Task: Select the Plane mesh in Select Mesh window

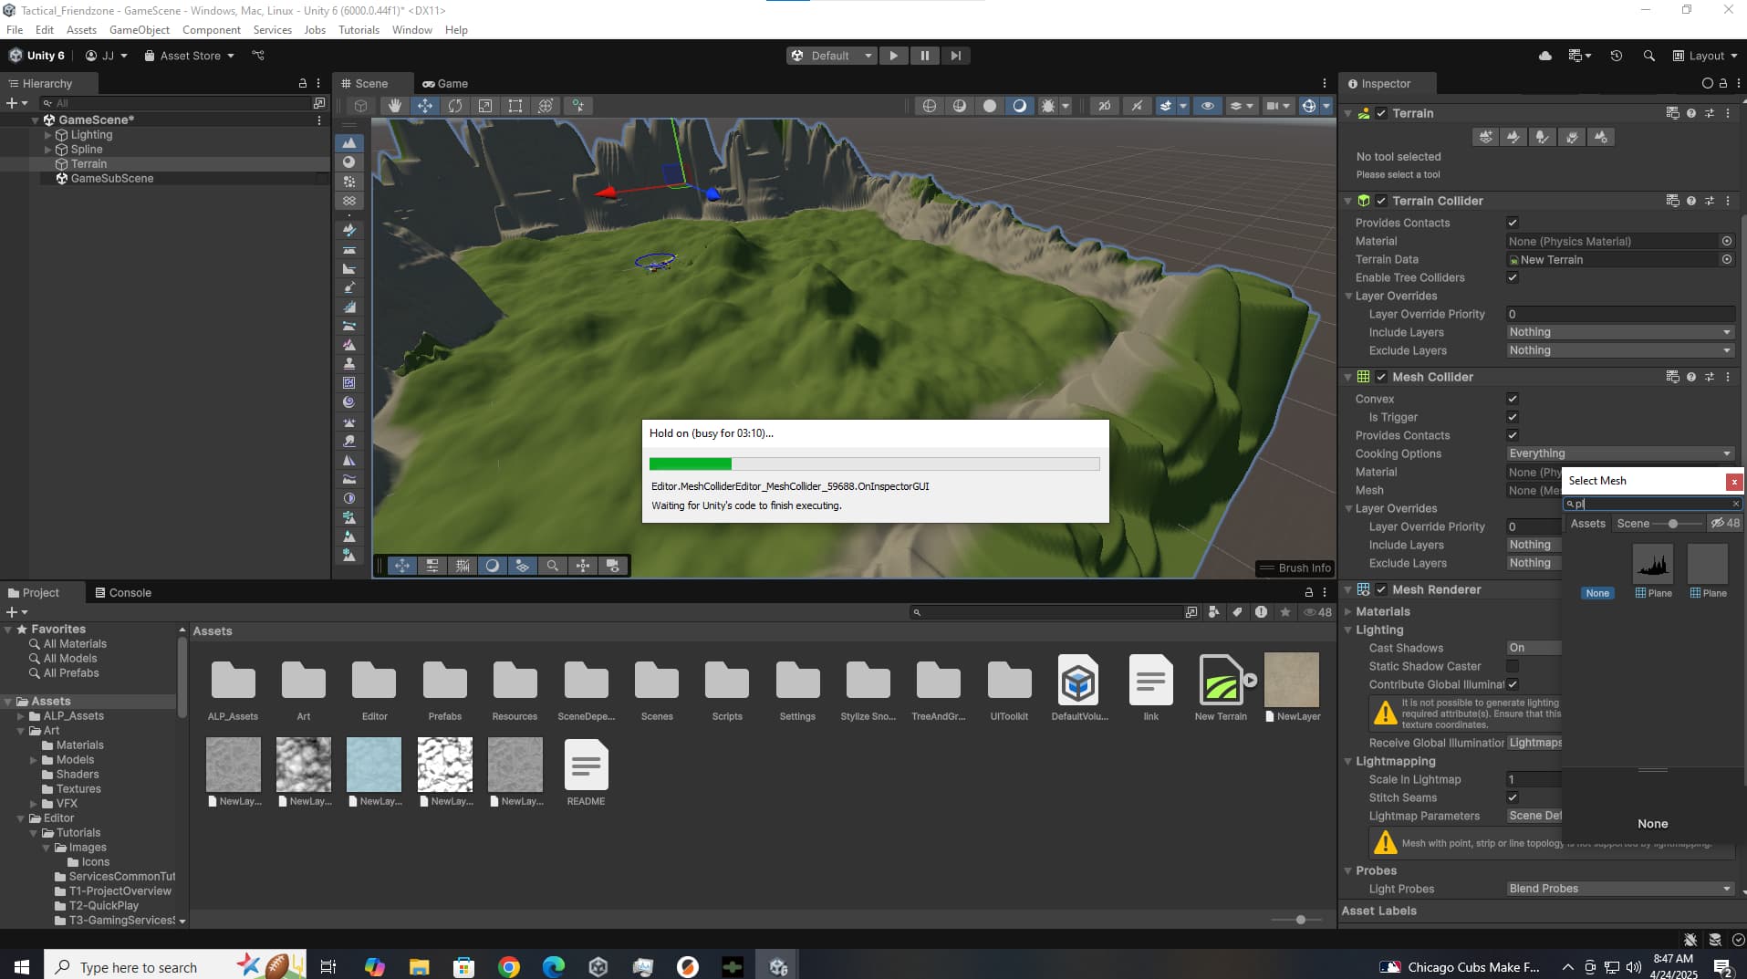Action: click(x=1654, y=563)
